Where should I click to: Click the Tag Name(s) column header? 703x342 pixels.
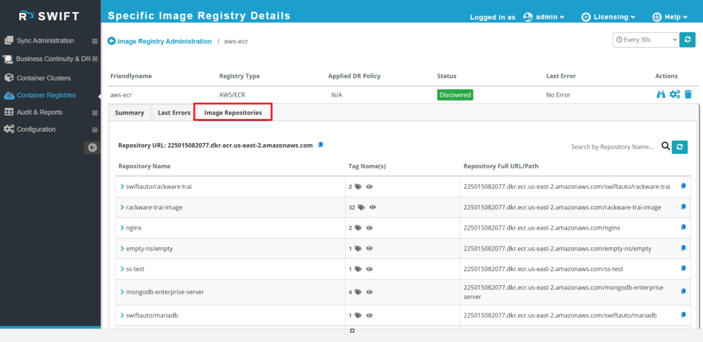pos(367,166)
